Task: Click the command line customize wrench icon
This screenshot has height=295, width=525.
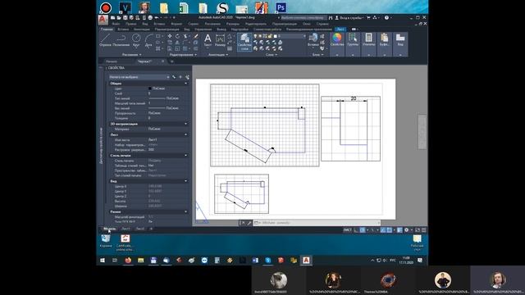Action: coord(249,223)
